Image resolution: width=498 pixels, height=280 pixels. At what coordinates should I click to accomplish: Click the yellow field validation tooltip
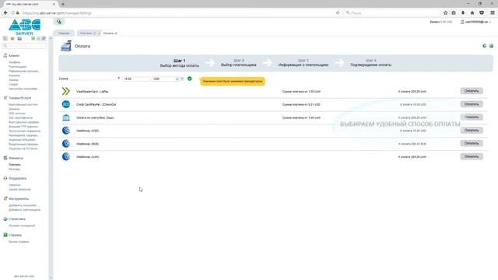233,81
